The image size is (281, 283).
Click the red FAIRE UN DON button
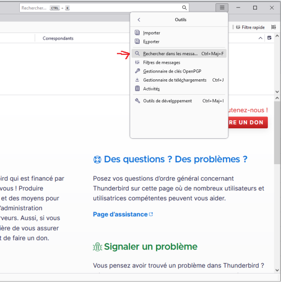[248, 122]
